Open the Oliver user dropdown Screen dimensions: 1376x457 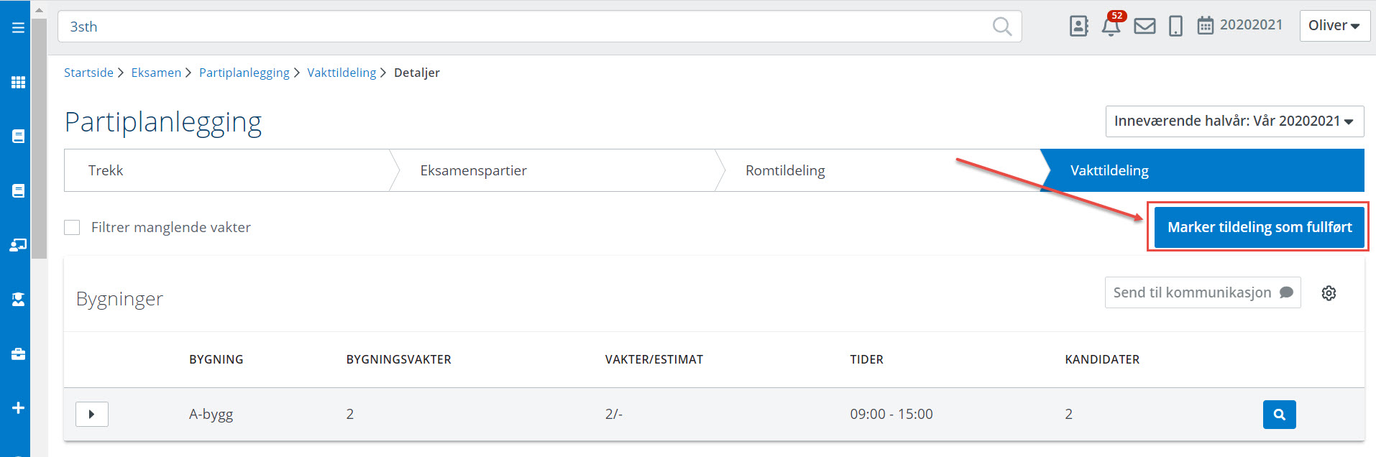pos(1334,26)
